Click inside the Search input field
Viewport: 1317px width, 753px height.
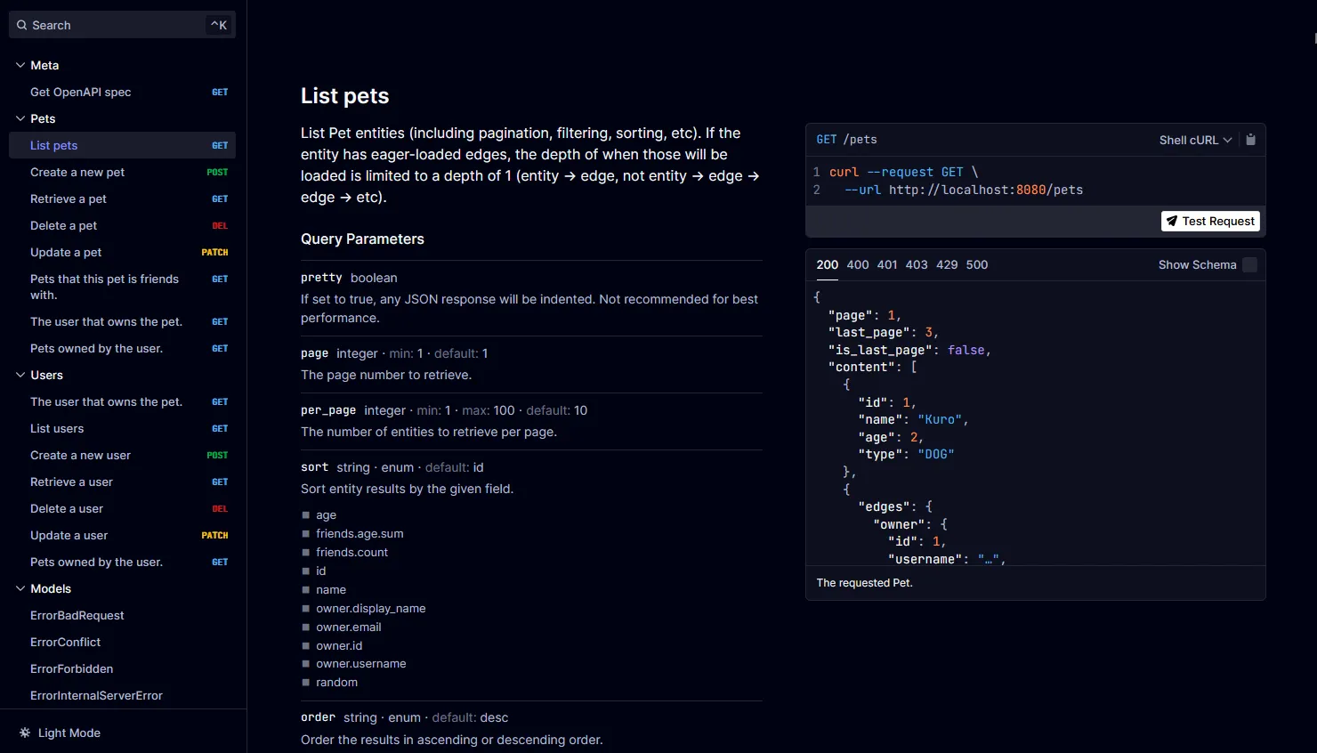tap(107, 24)
